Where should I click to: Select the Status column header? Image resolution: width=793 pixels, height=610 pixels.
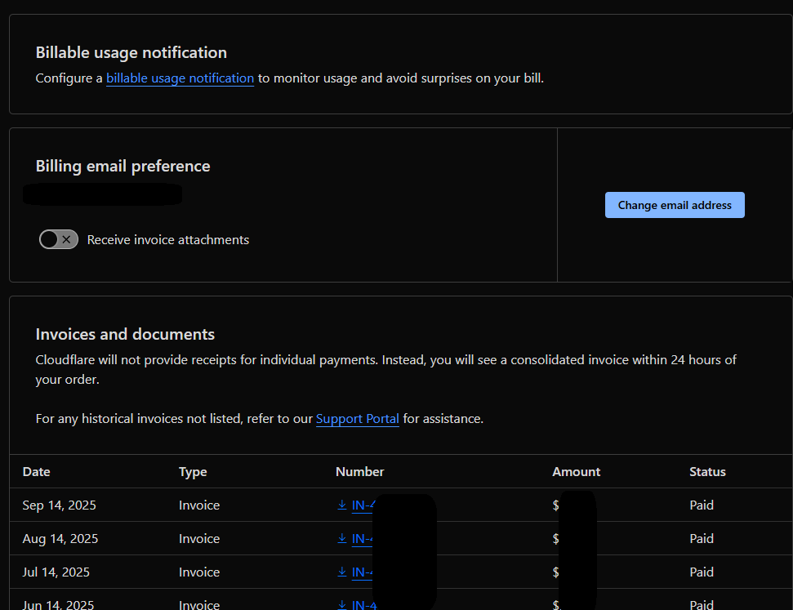[x=707, y=472]
